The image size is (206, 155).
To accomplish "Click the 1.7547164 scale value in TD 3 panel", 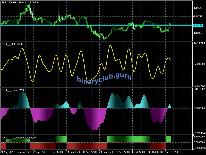I will click(x=199, y=43).
